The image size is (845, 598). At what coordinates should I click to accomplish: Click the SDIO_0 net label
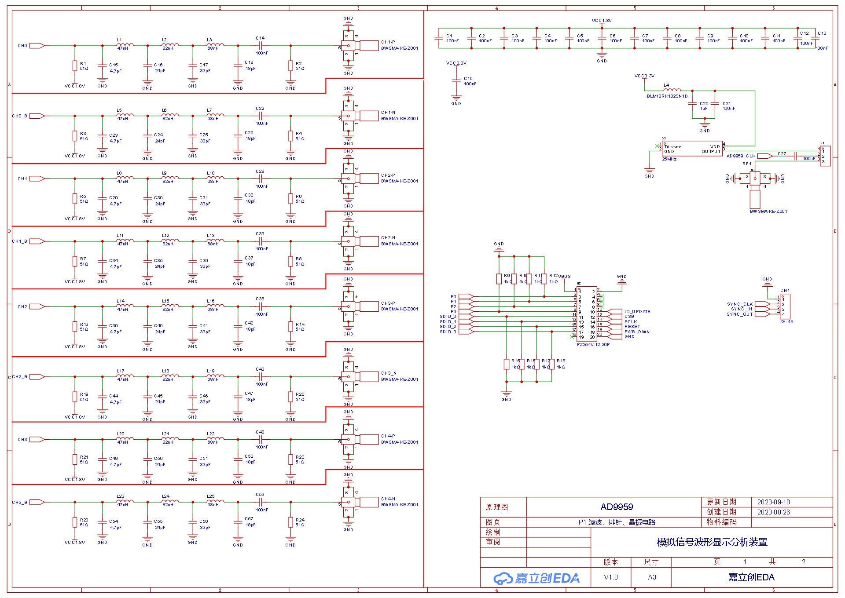[448, 317]
